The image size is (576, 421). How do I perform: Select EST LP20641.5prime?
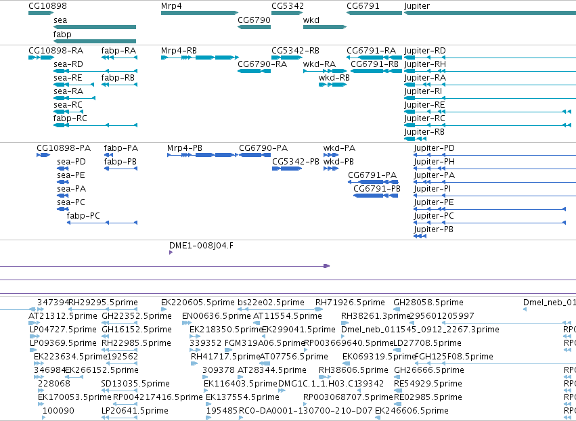[x=119, y=418]
